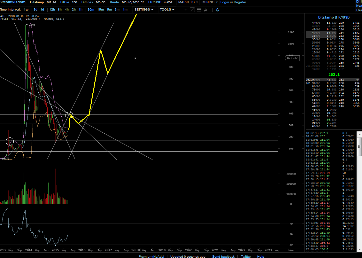Viewport: 362px width, 258px height.
Task: Switch to 1w time interval
Action: 26,10
